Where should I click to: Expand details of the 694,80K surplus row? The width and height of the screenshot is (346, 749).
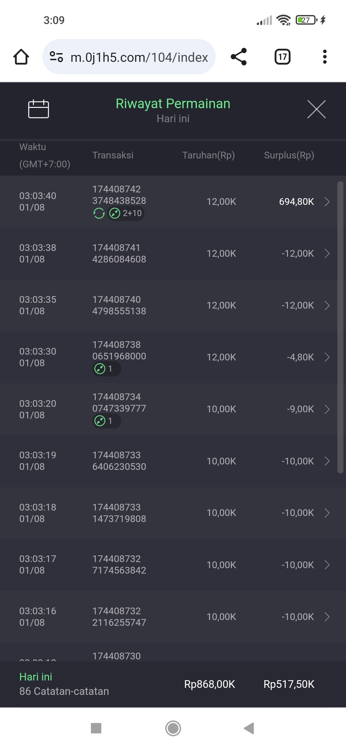(x=327, y=202)
